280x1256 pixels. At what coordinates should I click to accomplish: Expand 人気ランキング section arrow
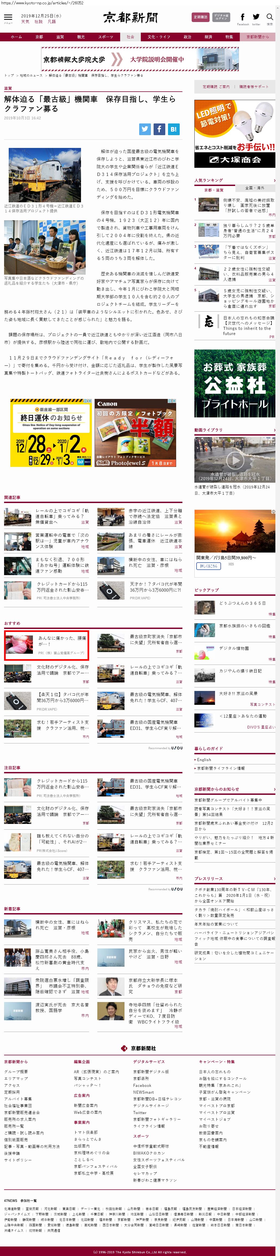point(274,180)
